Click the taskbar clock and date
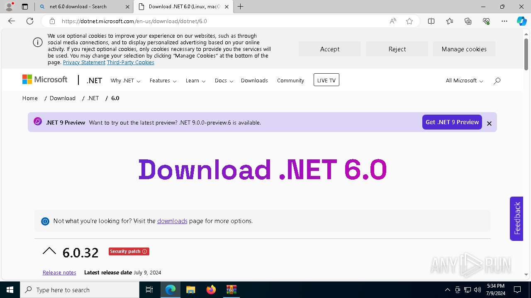The width and height of the screenshot is (531, 298). click(x=495, y=290)
